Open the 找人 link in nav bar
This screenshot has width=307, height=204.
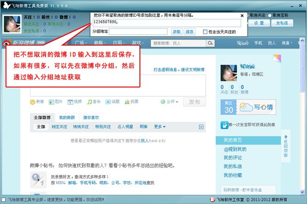coord(272,43)
